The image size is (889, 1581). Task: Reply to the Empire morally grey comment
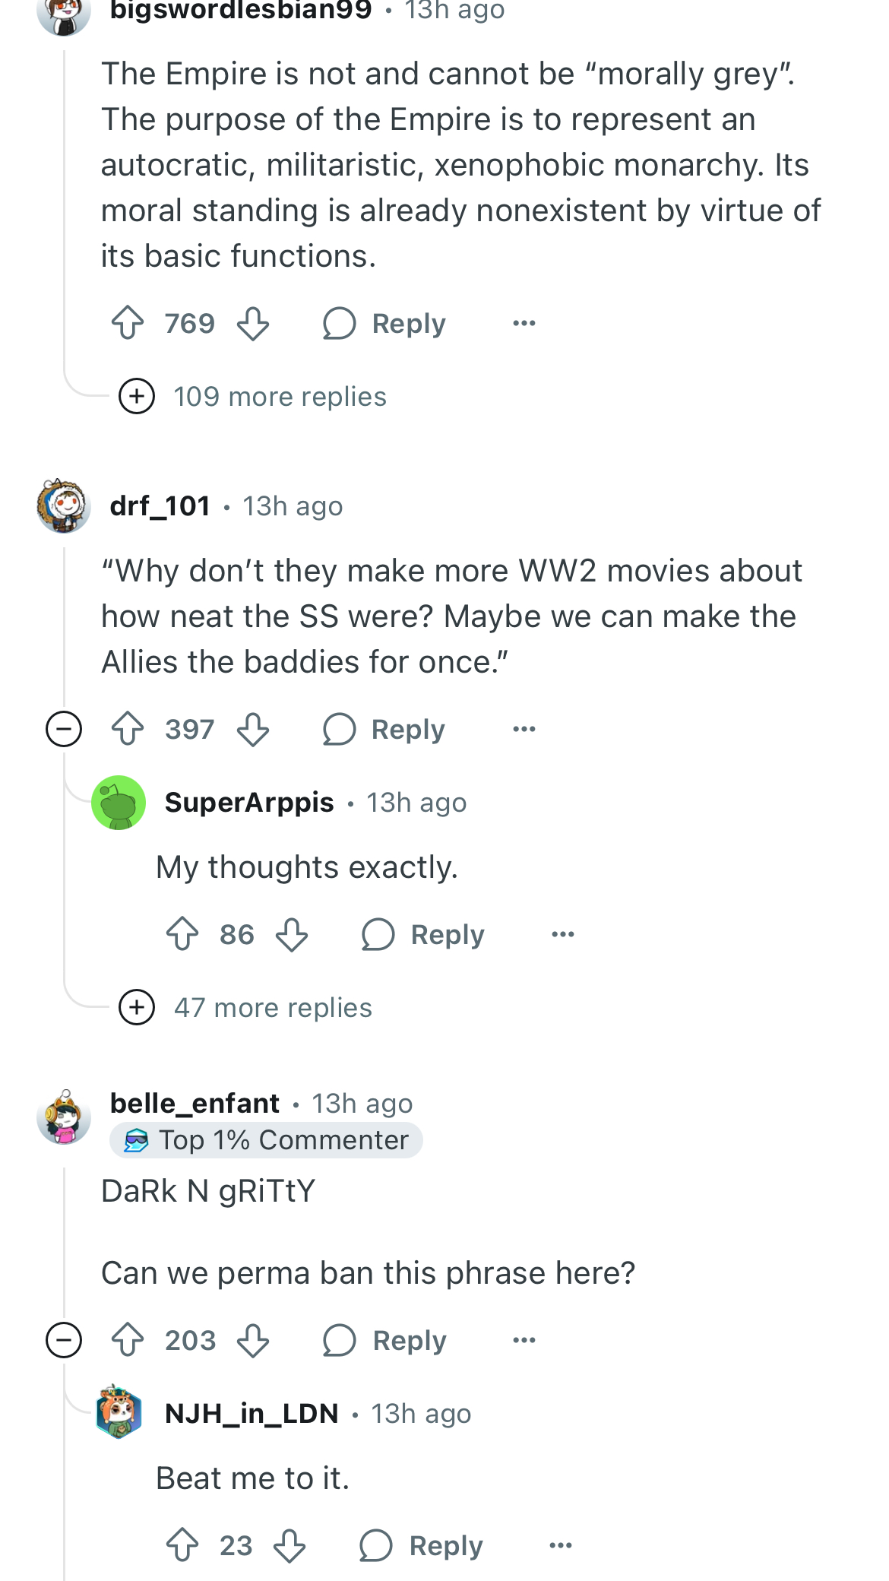[x=384, y=323]
